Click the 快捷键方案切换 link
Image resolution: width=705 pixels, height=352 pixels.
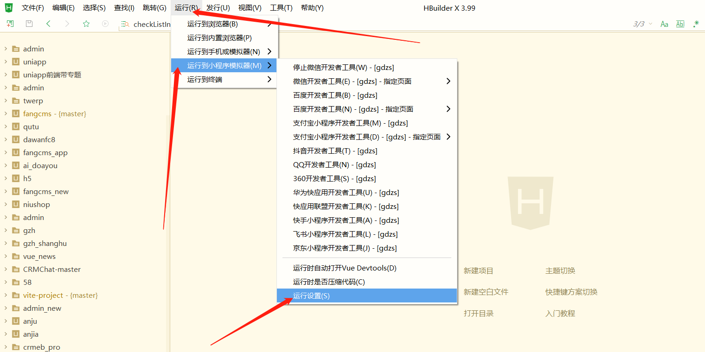point(571,292)
